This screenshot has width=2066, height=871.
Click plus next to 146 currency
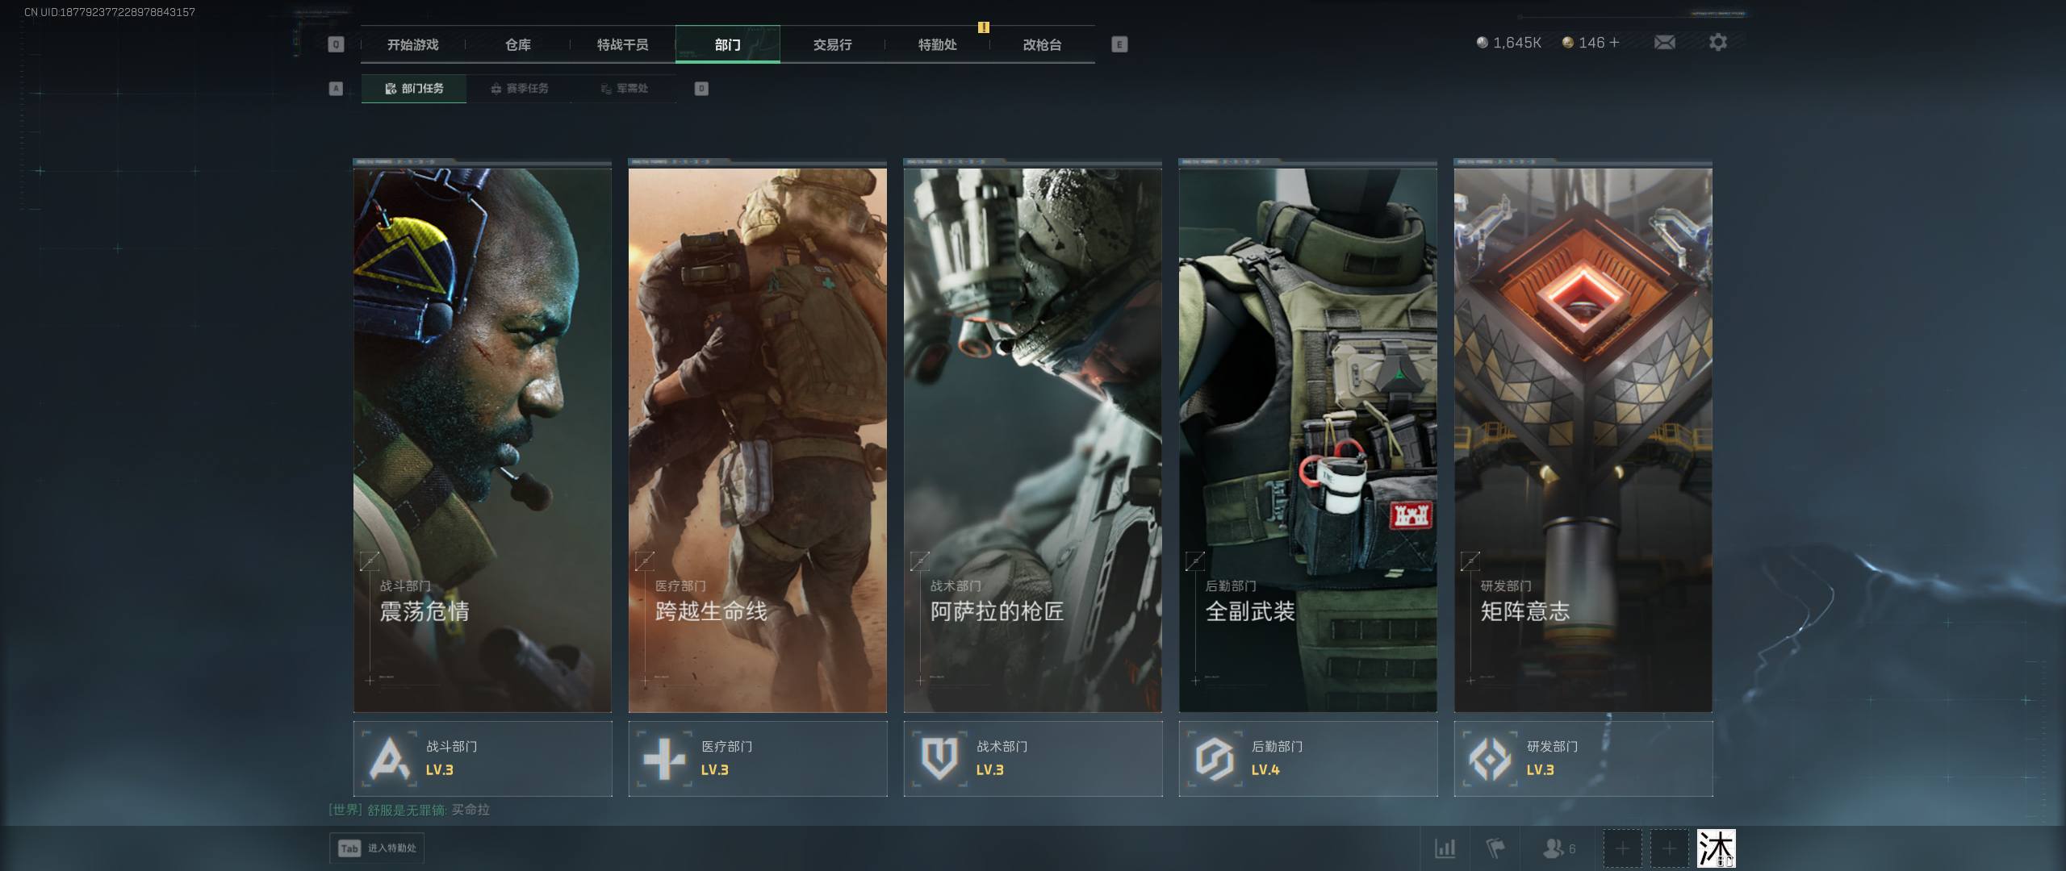click(x=1615, y=43)
